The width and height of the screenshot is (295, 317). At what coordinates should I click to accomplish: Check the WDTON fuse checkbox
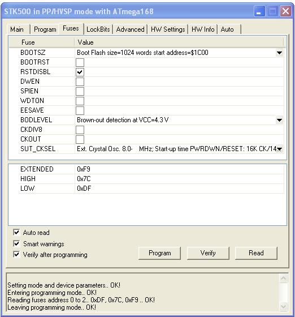click(80, 101)
